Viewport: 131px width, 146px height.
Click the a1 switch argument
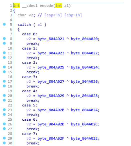(40, 25)
